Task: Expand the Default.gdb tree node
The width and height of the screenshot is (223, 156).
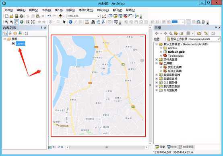Action: (161, 52)
